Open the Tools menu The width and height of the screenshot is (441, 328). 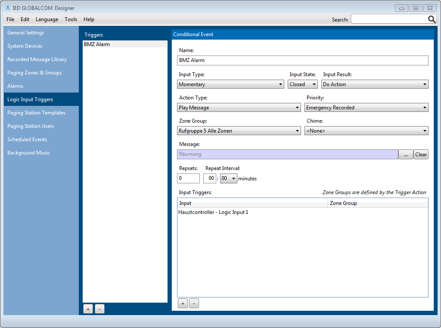[x=71, y=19]
